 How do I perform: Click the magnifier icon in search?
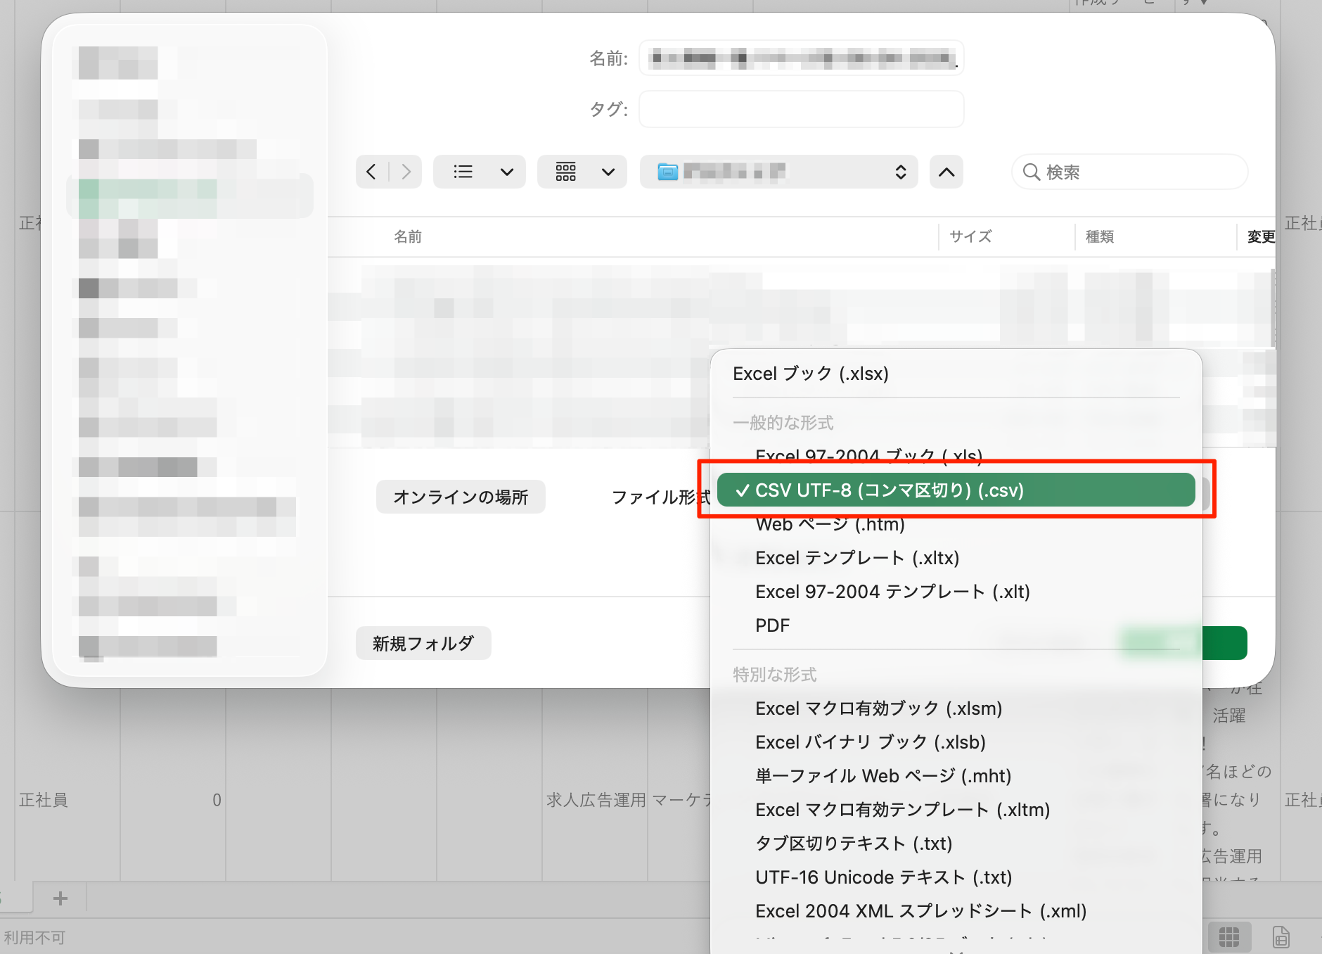click(x=1031, y=172)
